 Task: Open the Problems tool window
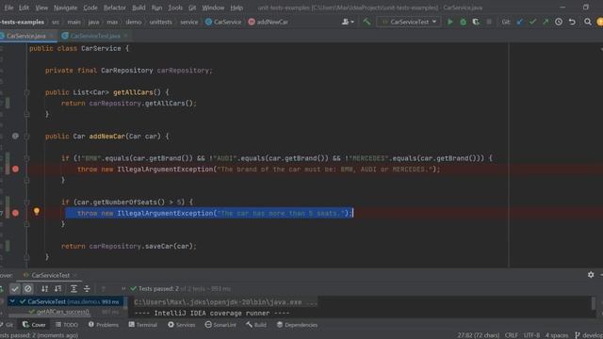pyautogui.click(x=104, y=325)
